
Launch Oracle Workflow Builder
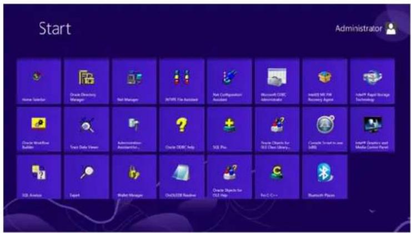[39, 129]
